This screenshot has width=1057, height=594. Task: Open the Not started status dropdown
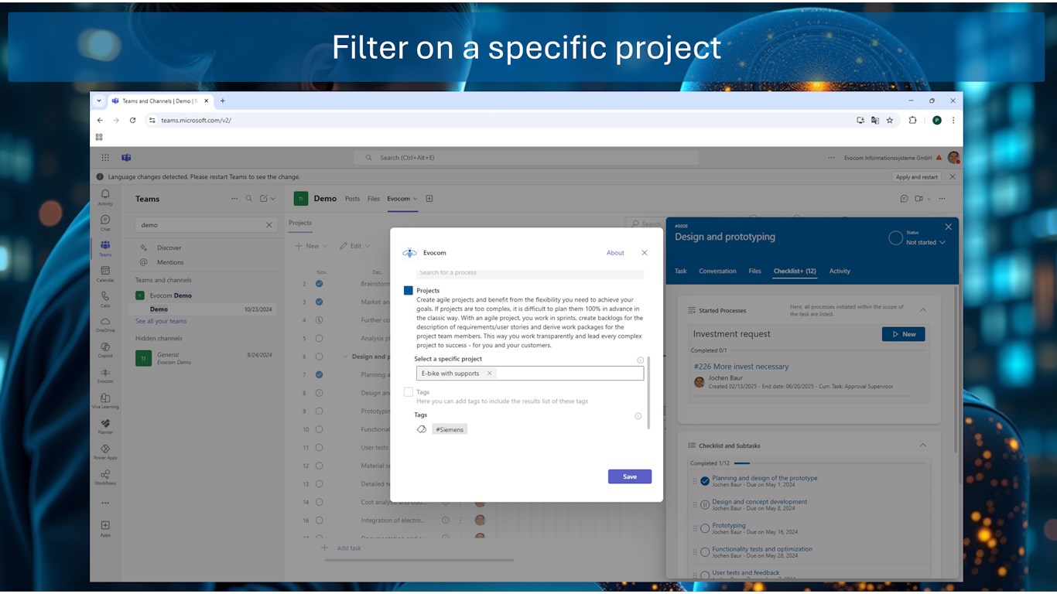925,242
